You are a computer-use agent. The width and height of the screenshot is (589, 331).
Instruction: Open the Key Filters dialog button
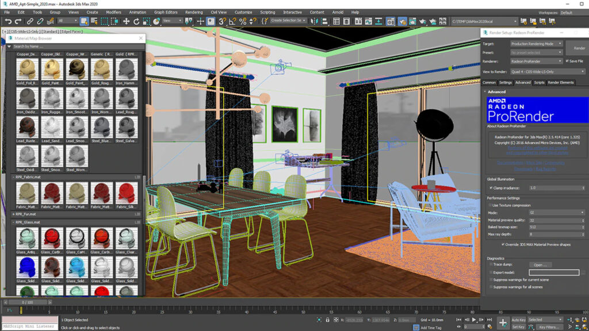click(x=549, y=327)
